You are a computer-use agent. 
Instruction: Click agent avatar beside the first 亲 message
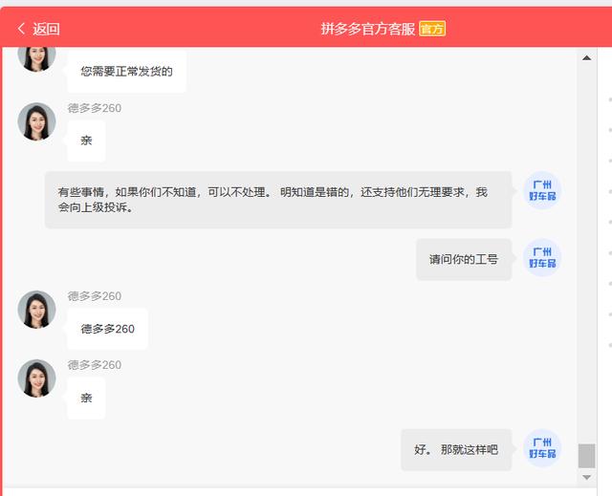pyautogui.click(x=36, y=122)
